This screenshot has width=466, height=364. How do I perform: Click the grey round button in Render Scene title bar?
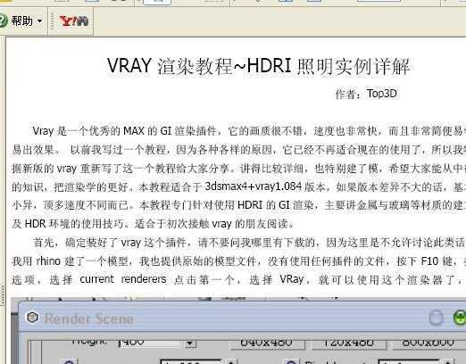point(436,318)
